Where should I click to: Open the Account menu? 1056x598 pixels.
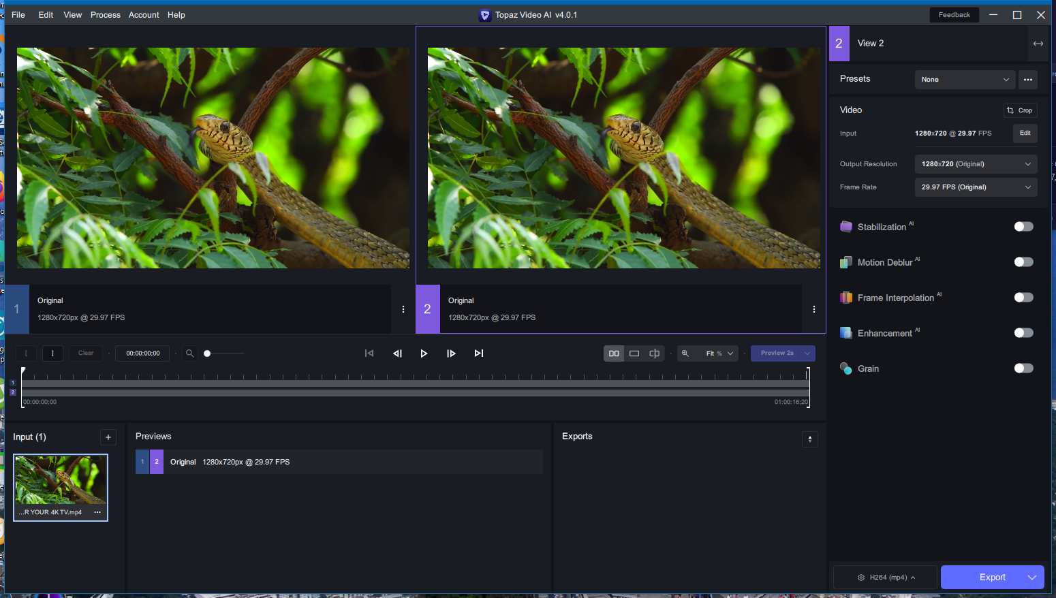[x=144, y=15]
